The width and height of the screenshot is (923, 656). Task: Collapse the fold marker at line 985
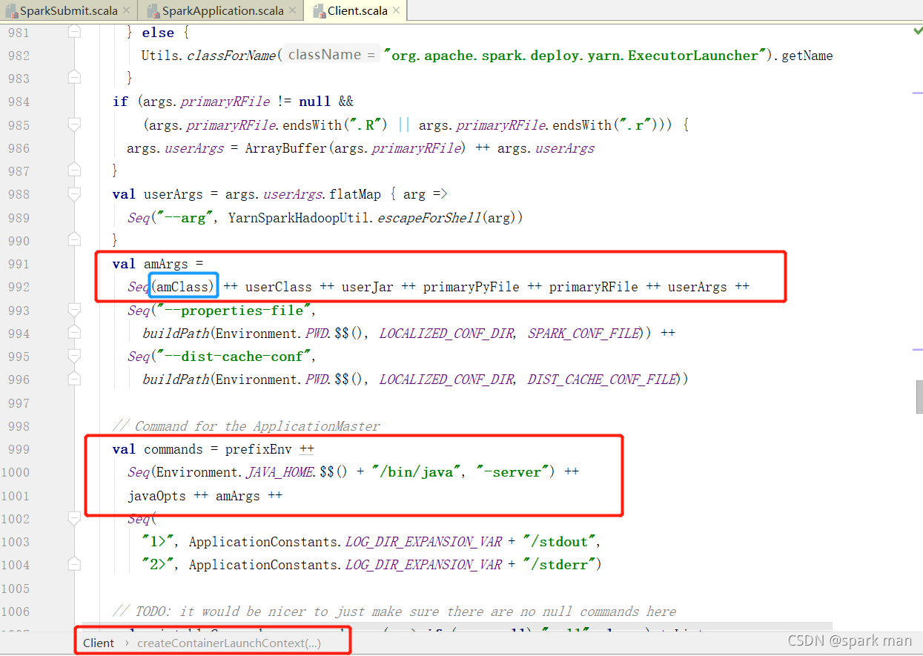pyautogui.click(x=73, y=125)
